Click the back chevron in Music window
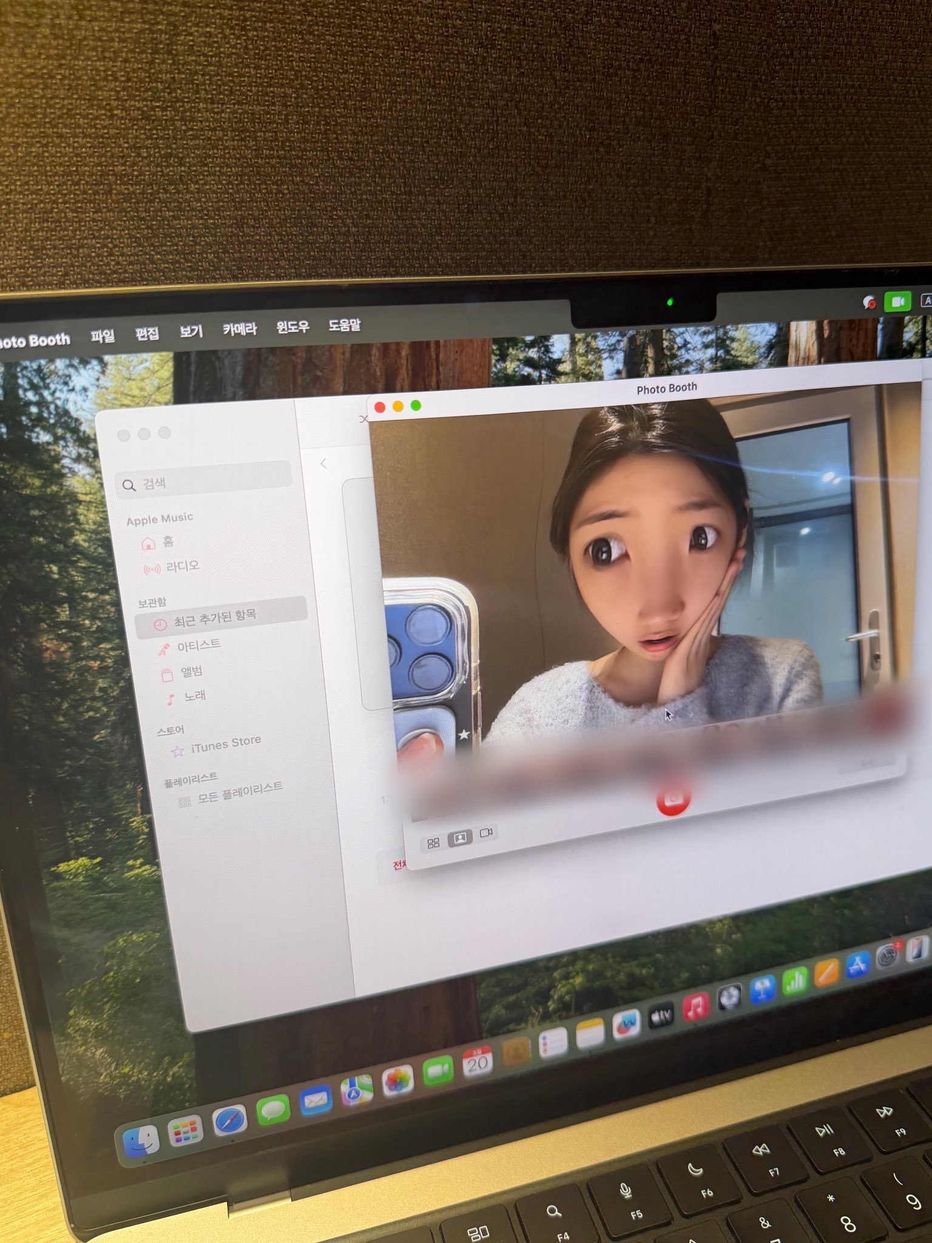This screenshot has width=932, height=1243. [324, 464]
